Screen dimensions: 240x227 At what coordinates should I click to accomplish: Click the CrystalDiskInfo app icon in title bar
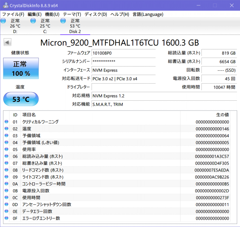[x=5, y=5]
